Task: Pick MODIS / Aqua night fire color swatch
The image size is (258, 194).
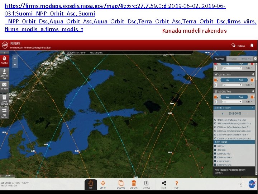Action: click(252, 80)
